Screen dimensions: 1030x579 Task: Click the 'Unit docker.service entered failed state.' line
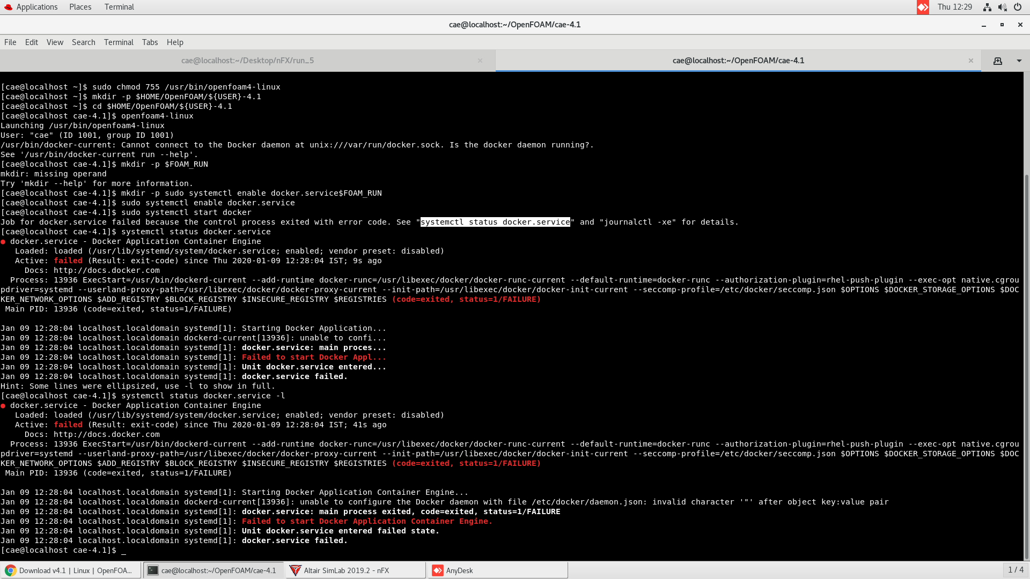(x=341, y=531)
